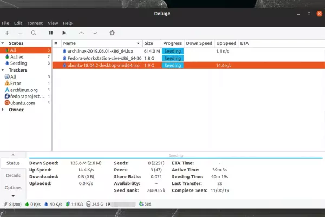Collapse the States filter group
Screen dimensions: 325x217
click(3, 43)
